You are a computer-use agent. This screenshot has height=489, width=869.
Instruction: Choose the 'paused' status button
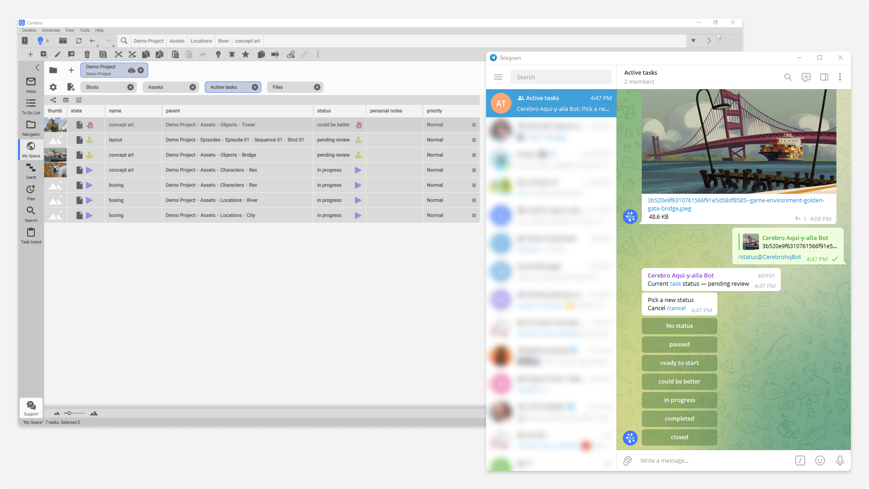click(679, 345)
